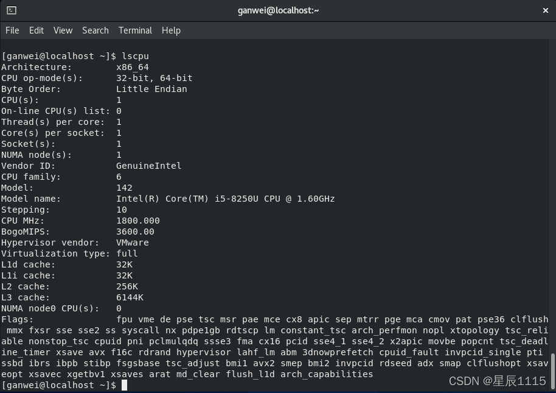Click the '1800.000' CPU MHz value
The image size is (556, 393).
(x=138, y=221)
